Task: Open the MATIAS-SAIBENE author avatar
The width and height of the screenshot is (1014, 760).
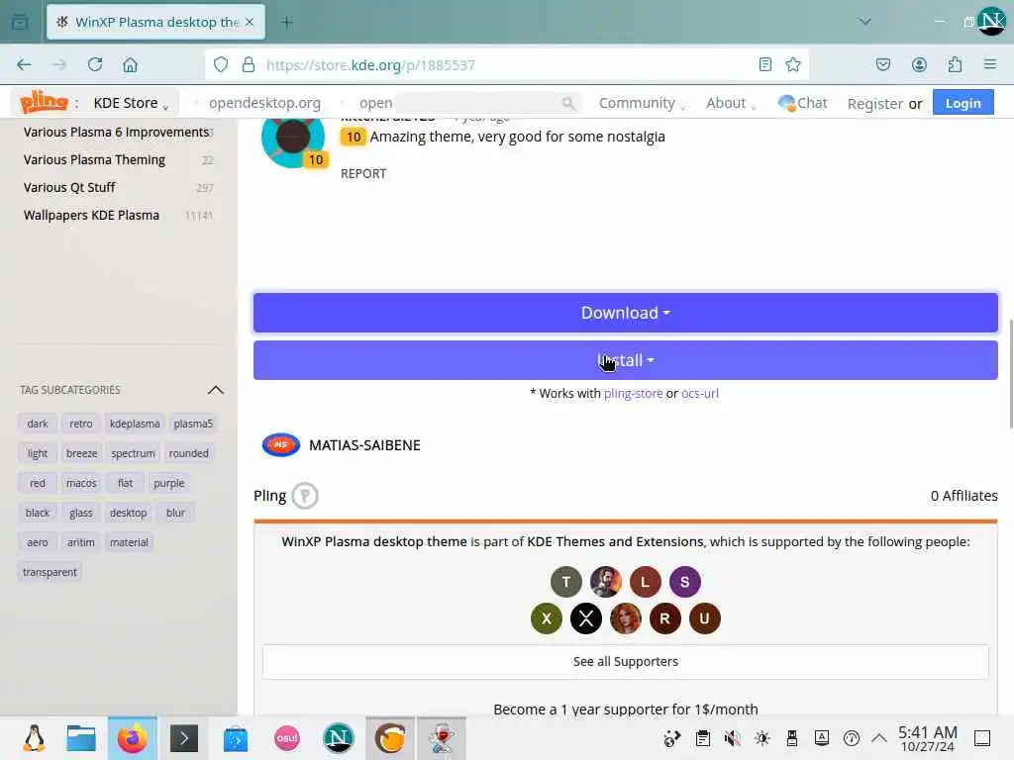Action: point(280,444)
